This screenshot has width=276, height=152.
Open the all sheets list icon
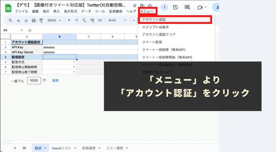(x=24, y=148)
